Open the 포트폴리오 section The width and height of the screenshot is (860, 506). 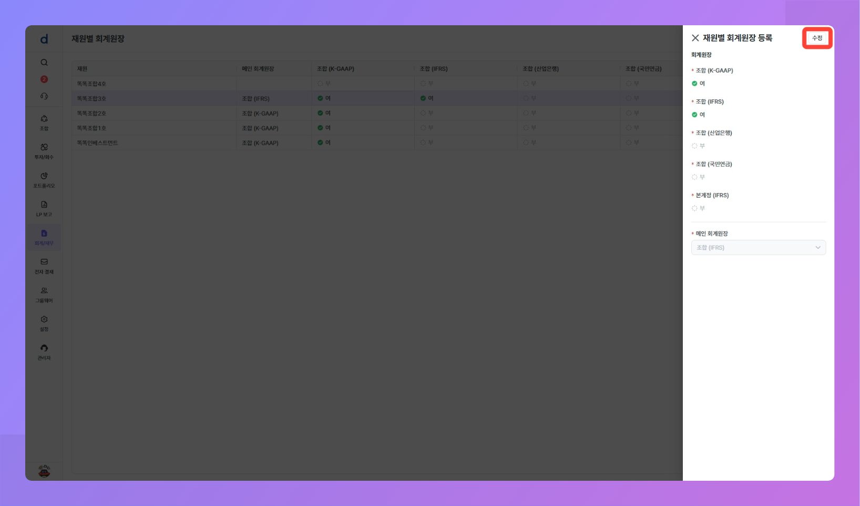(44, 180)
